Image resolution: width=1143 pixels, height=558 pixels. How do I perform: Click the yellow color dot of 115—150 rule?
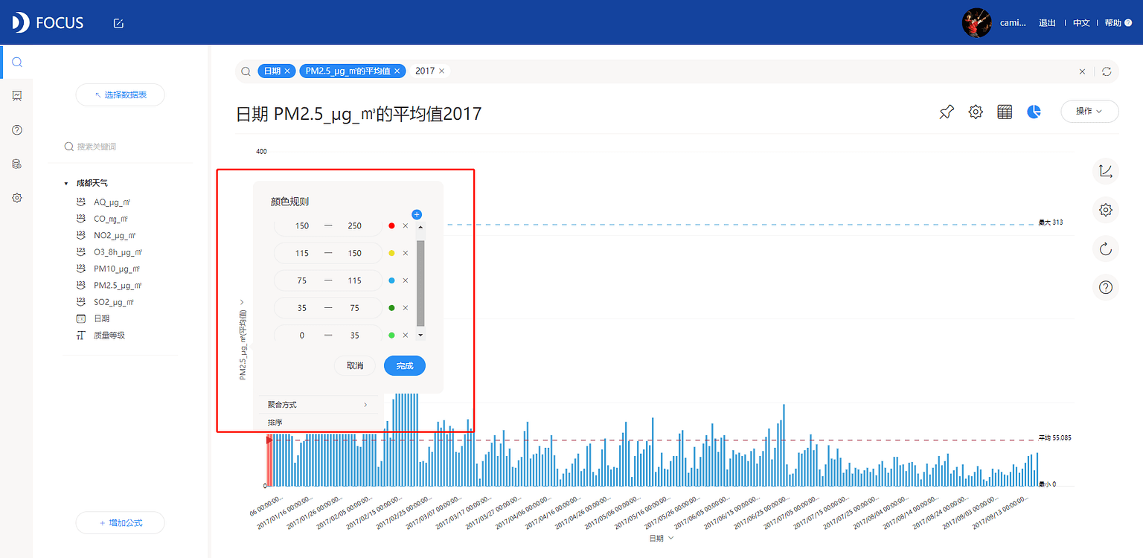tap(392, 253)
